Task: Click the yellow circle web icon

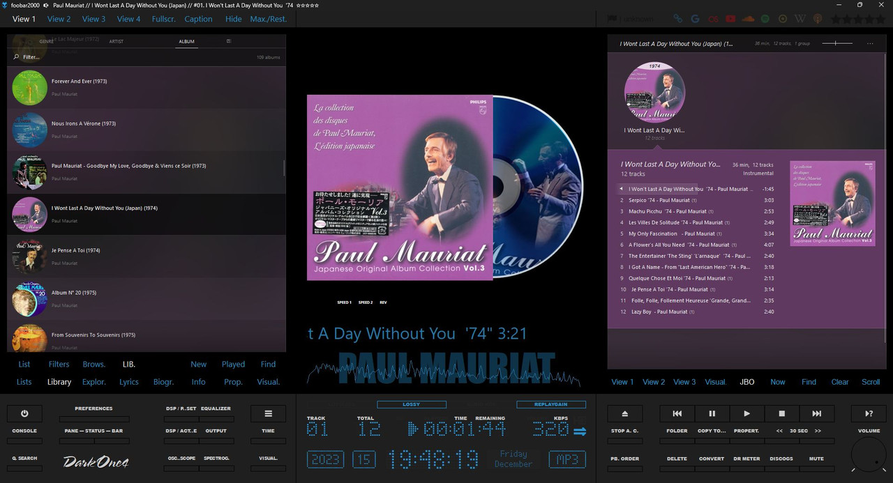Action: coord(782,19)
